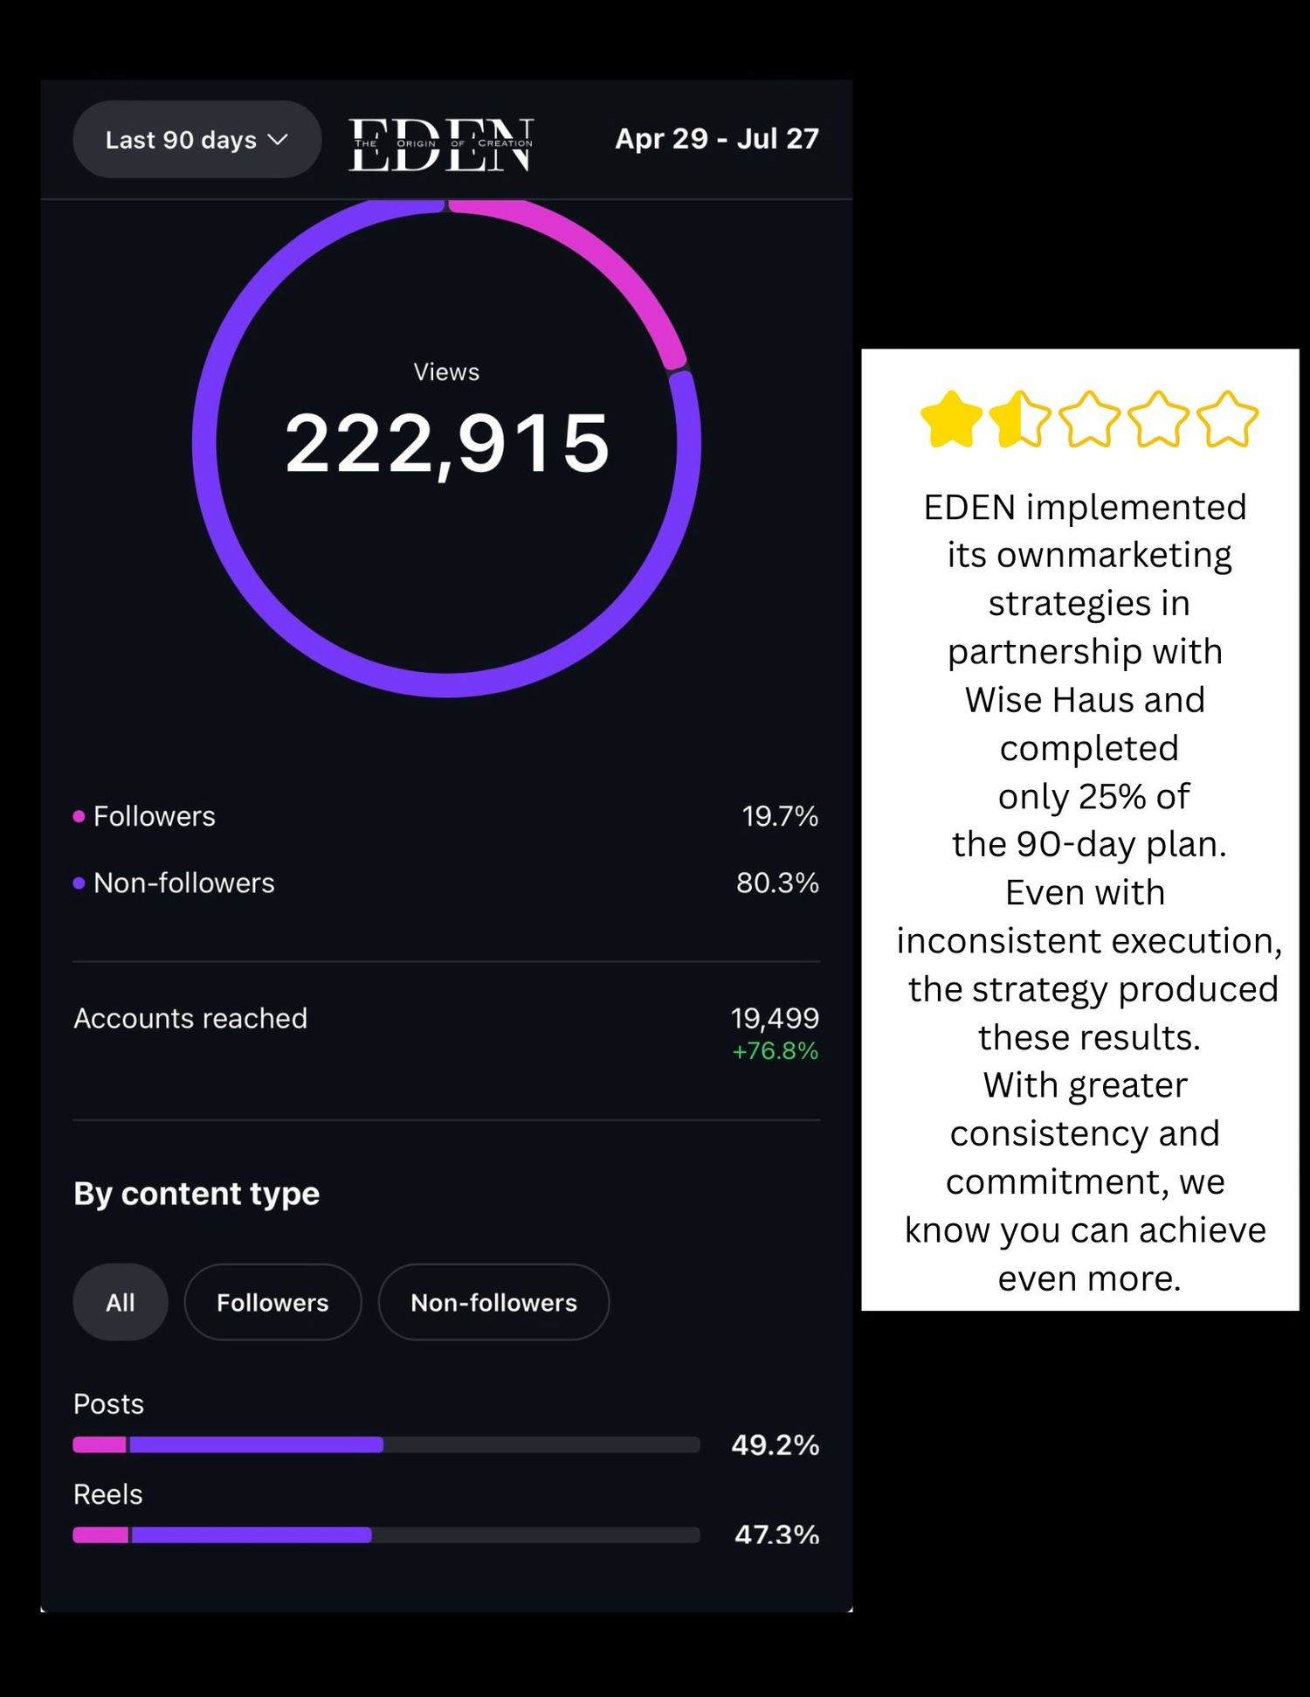Screen dimensions: 1310x1697
Task: Click the fifth empty star
Action: pos(1227,419)
